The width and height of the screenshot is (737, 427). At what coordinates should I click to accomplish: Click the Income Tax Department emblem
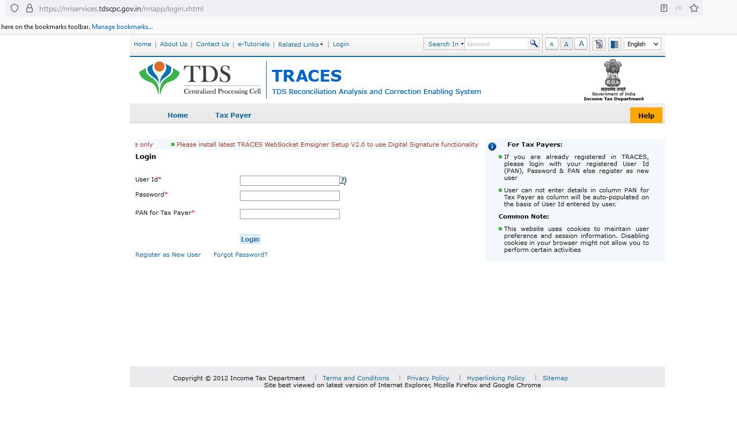click(613, 75)
